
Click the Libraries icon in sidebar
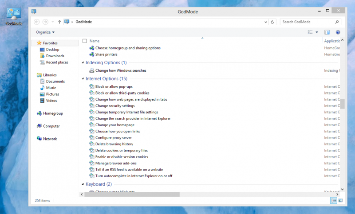[39, 75]
